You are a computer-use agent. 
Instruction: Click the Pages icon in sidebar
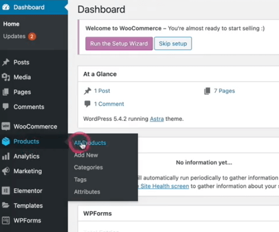6,92
